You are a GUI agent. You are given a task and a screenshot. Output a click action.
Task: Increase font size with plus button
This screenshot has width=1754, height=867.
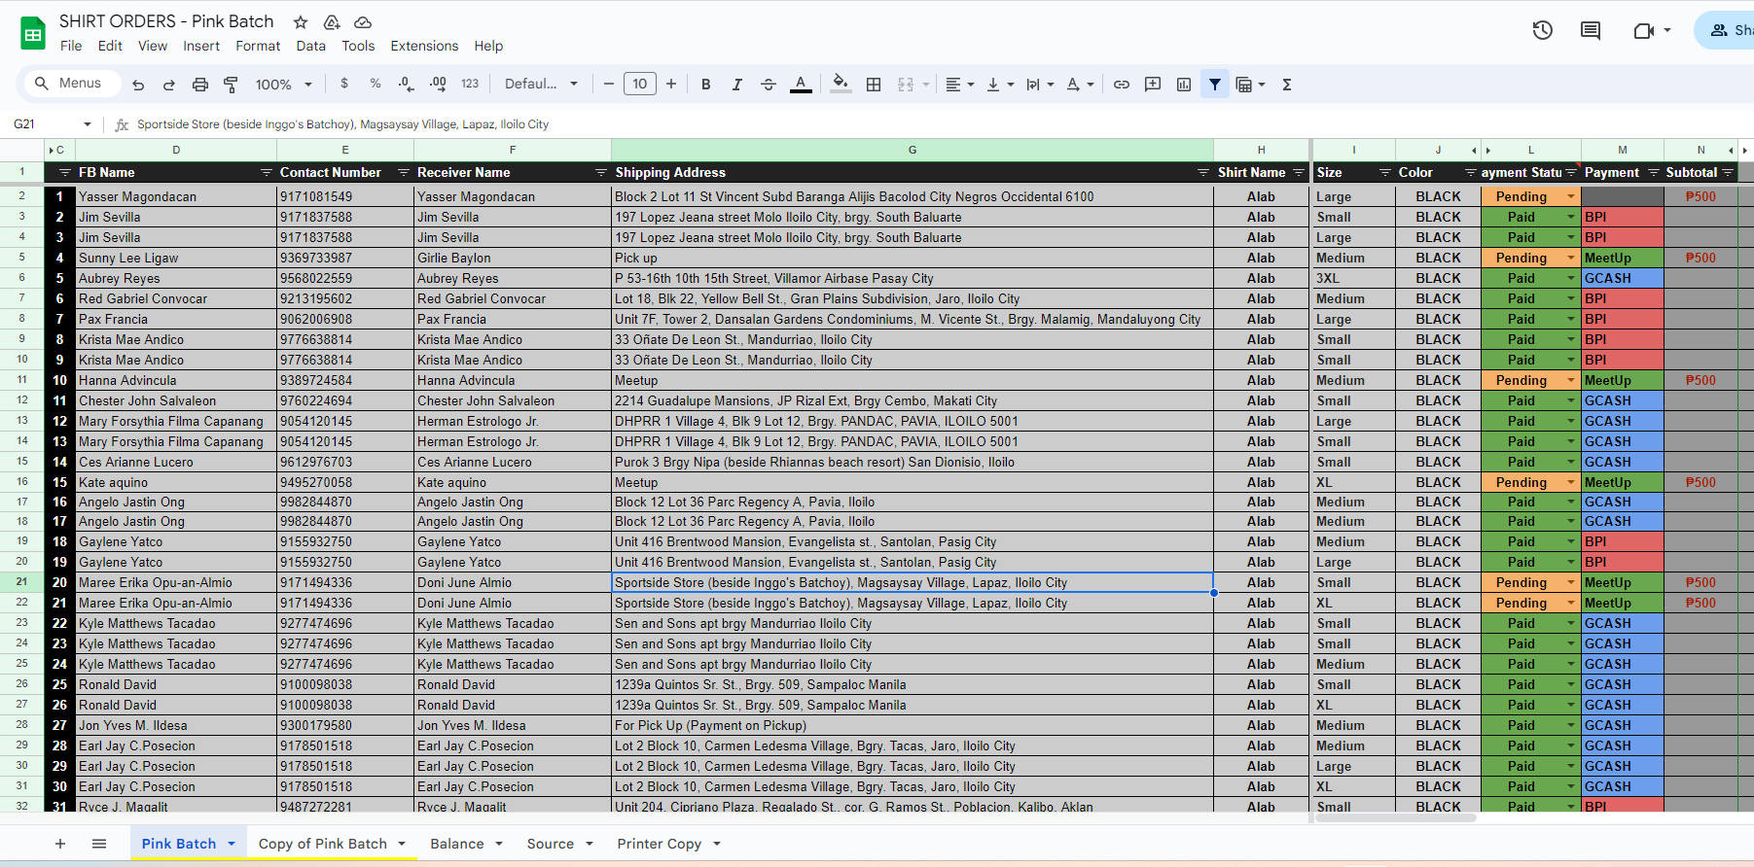coord(671,85)
